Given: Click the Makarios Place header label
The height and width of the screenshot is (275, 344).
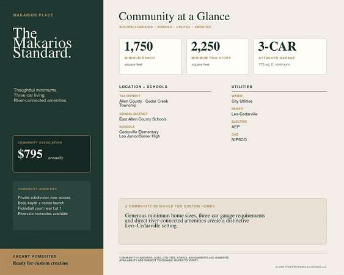Looking at the screenshot, I should coord(34,15).
